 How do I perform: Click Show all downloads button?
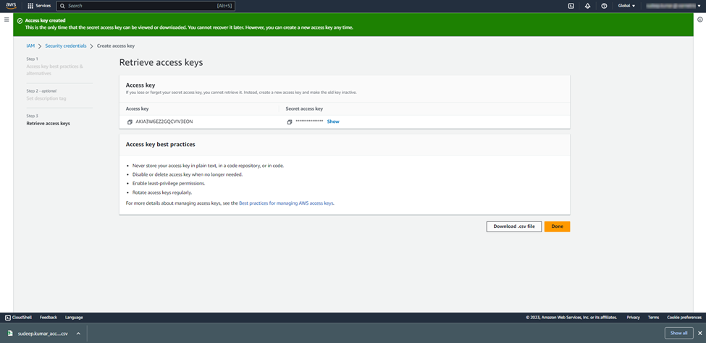pyautogui.click(x=678, y=333)
